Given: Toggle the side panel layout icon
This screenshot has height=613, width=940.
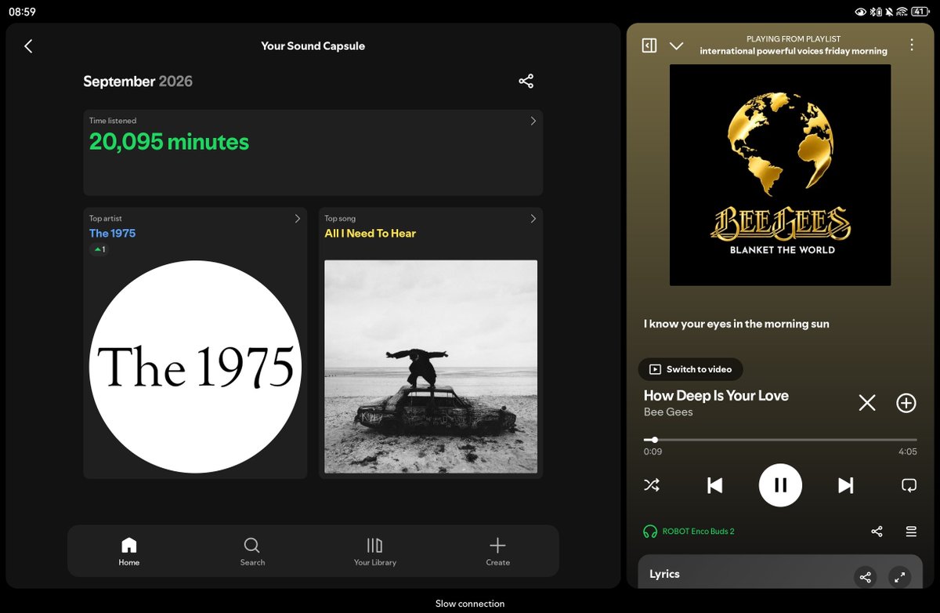Looking at the screenshot, I should (x=649, y=45).
